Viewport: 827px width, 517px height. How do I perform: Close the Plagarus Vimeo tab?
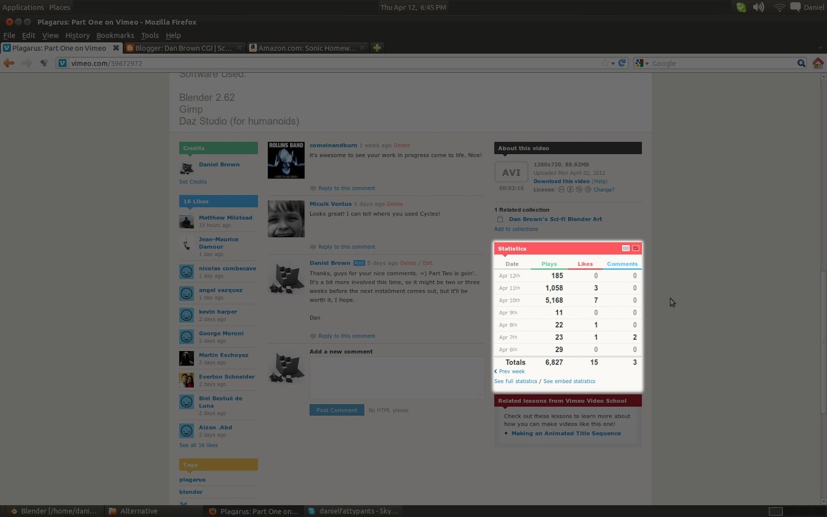click(x=116, y=48)
